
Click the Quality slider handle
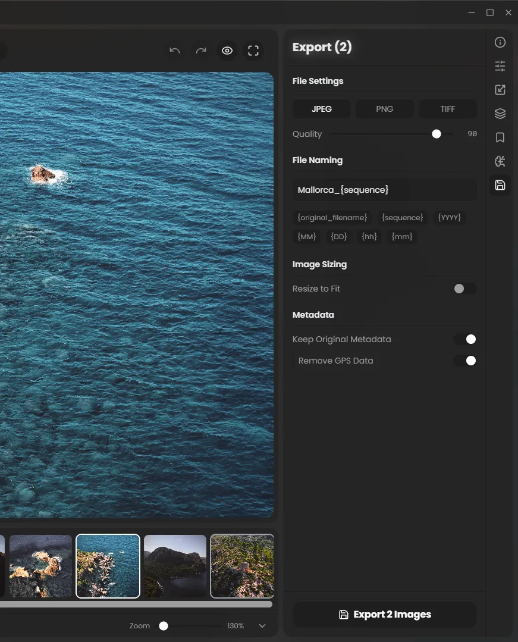pos(437,134)
